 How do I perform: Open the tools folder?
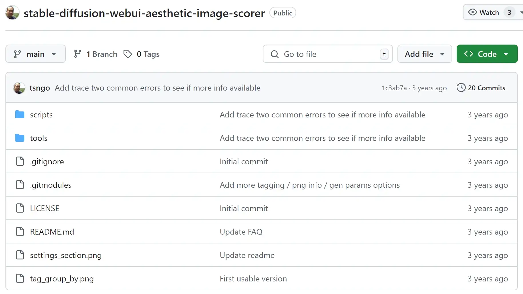point(39,138)
